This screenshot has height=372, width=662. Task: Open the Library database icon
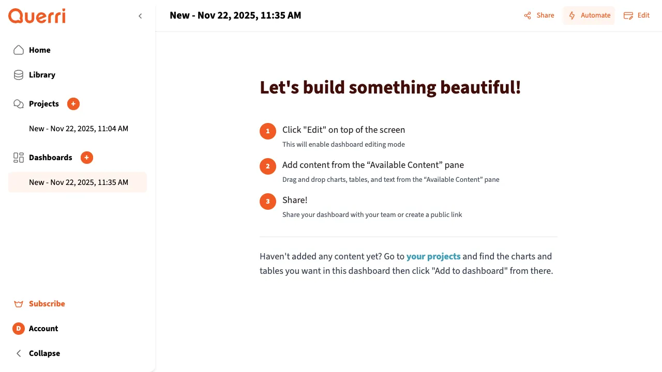click(19, 75)
